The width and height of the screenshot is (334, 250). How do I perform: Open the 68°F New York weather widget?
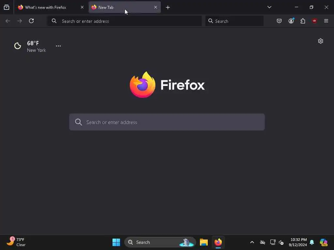30,46
